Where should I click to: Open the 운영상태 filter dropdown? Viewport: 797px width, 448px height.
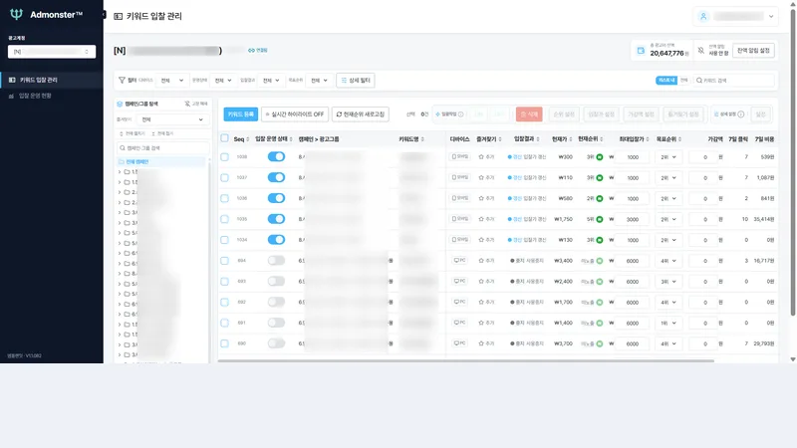pyautogui.click(x=222, y=81)
